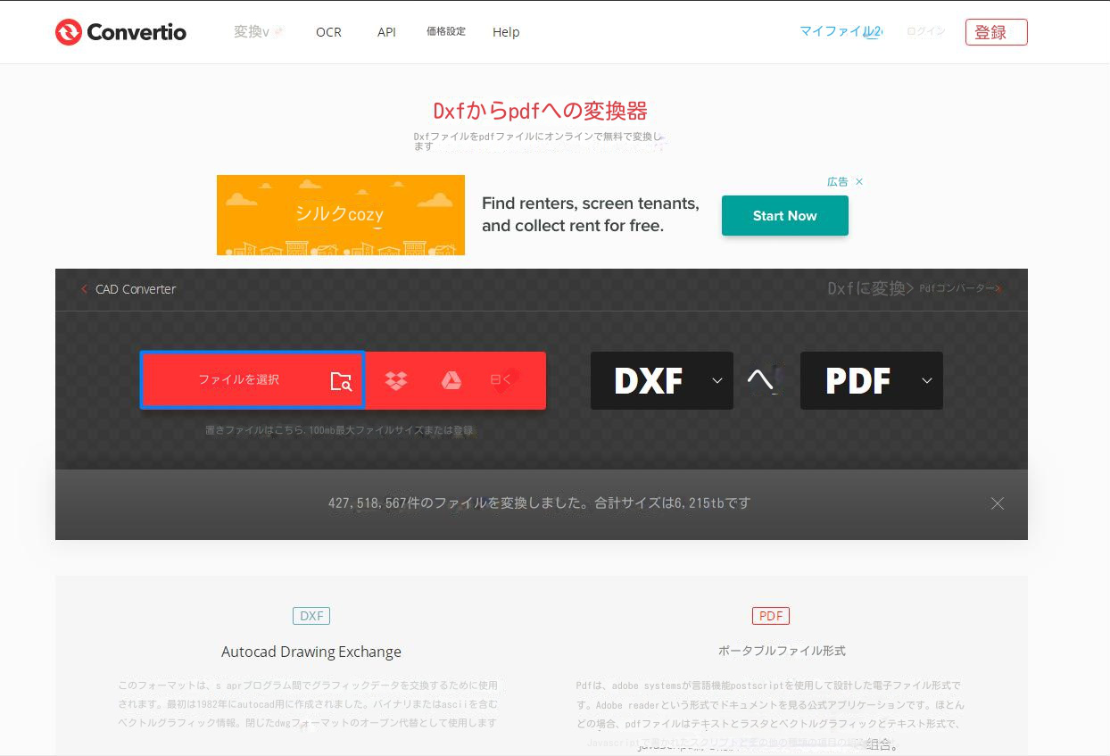Click the Dxfからpdfへの変換器 title
The width and height of the screenshot is (1110, 756).
[540, 111]
